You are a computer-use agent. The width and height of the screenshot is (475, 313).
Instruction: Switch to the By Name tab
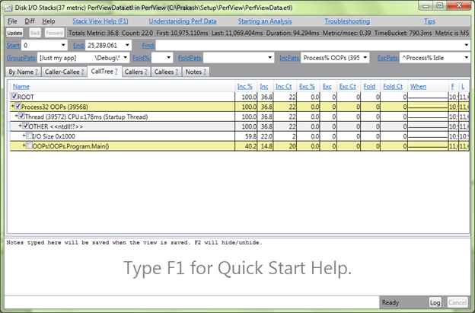pos(24,72)
